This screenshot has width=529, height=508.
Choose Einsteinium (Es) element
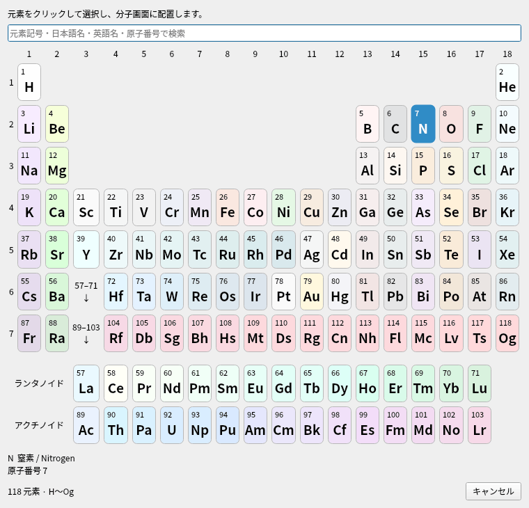click(x=368, y=425)
